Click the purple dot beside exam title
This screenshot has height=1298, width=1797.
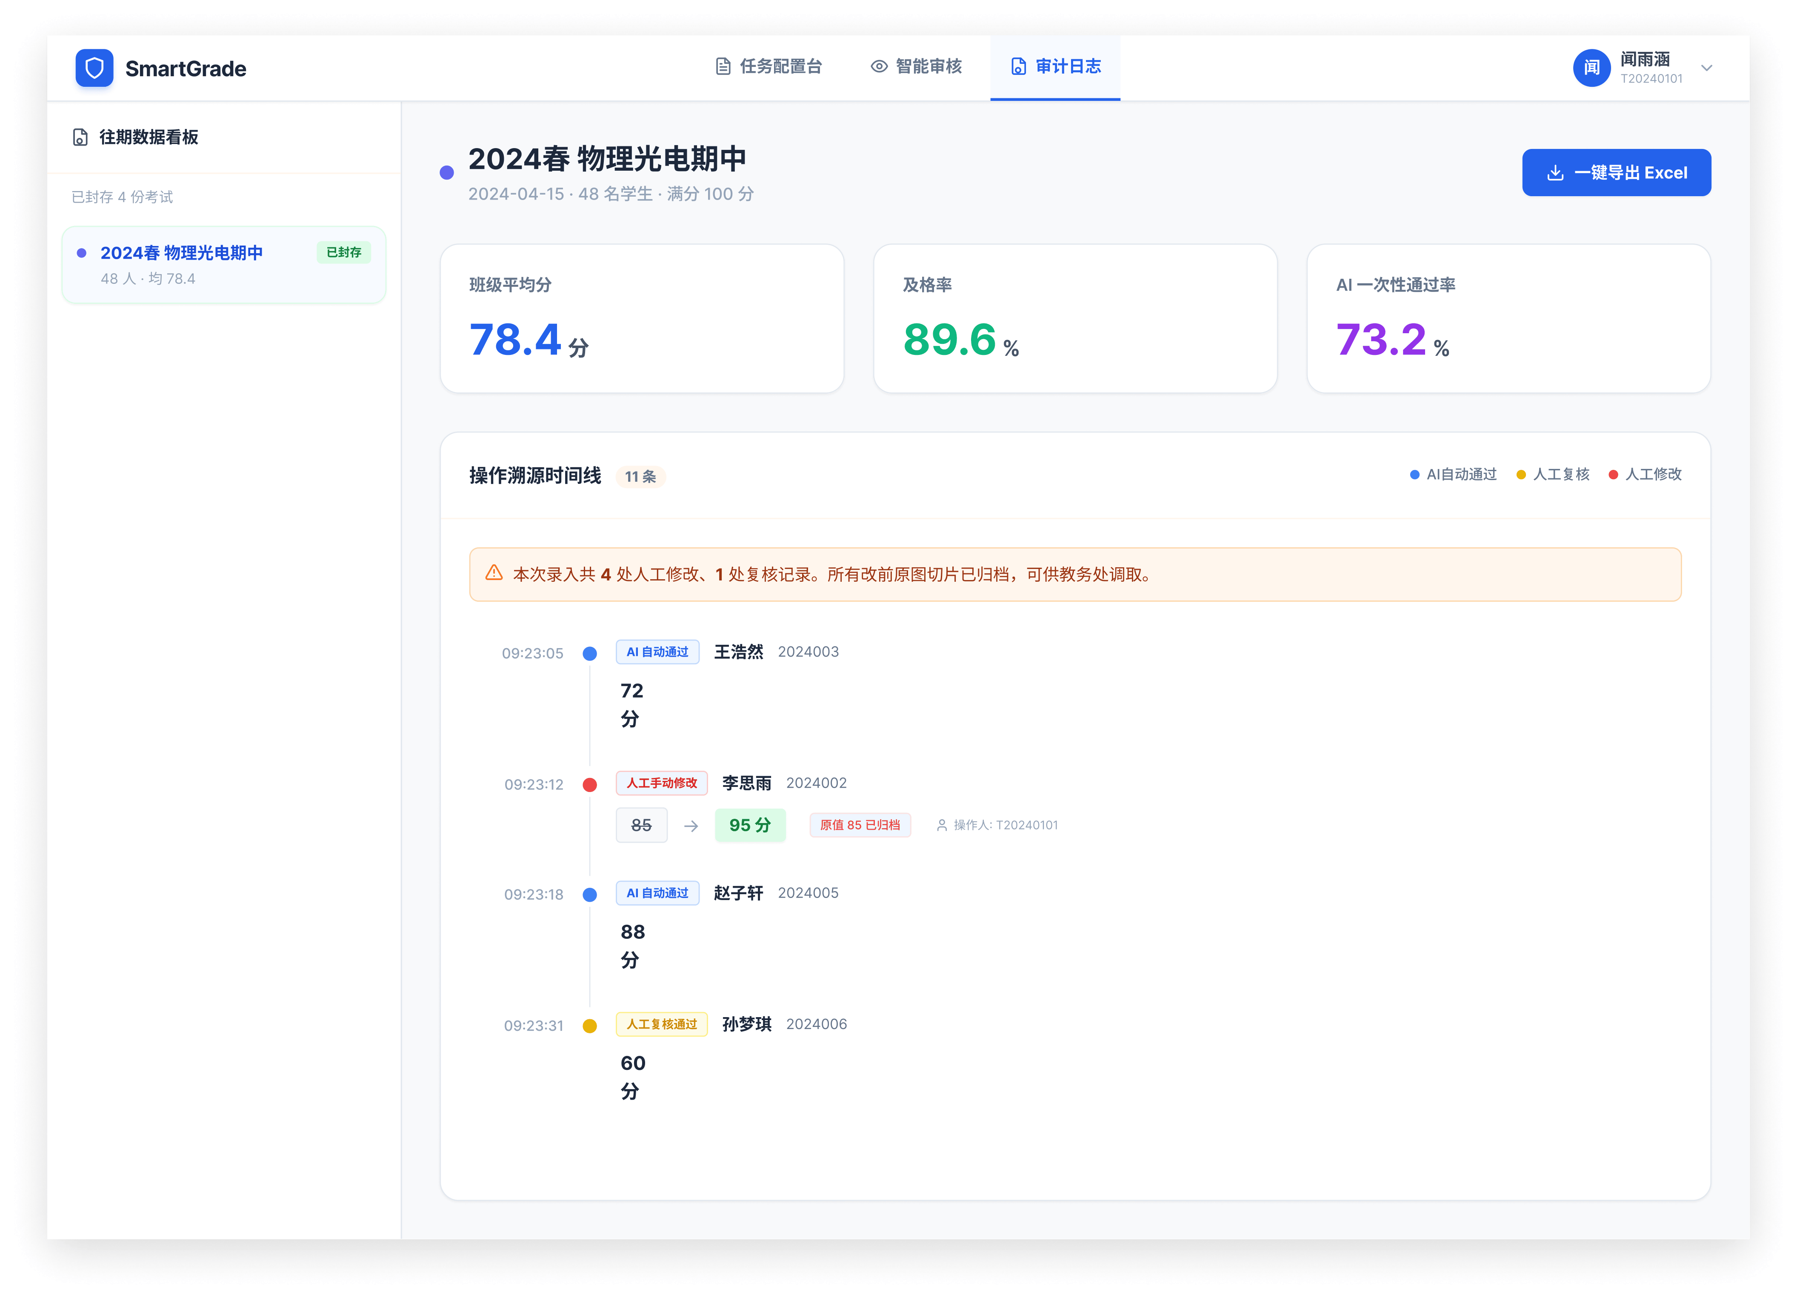(x=447, y=173)
